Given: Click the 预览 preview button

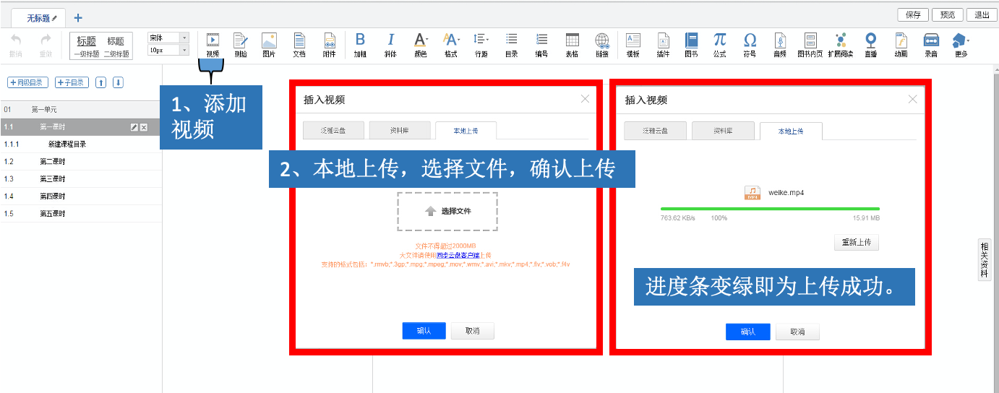Looking at the screenshot, I should (x=948, y=14).
